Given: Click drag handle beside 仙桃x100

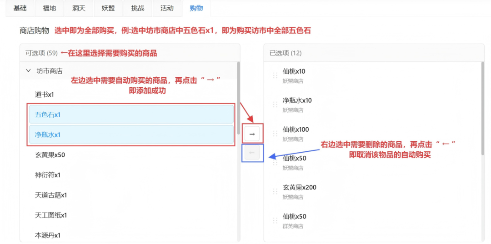Looking at the screenshot, I should [275, 134].
